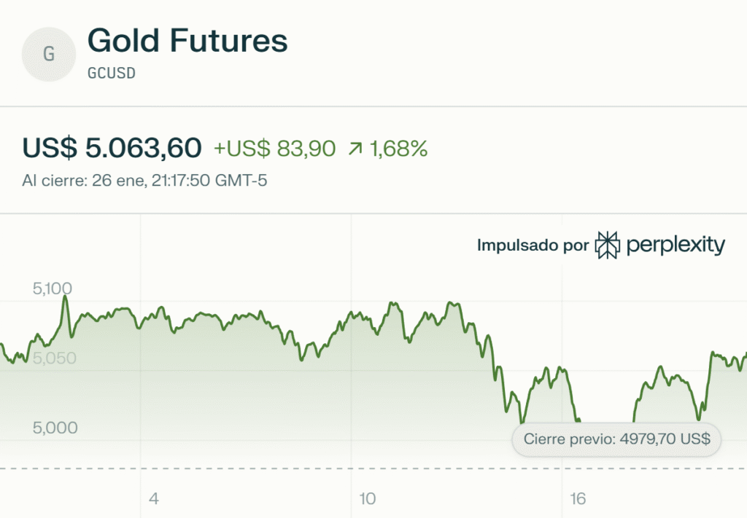The height and width of the screenshot is (518, 747).
Task: Click the Al cierre timestamp line
Action: click(x=145, y=180)
